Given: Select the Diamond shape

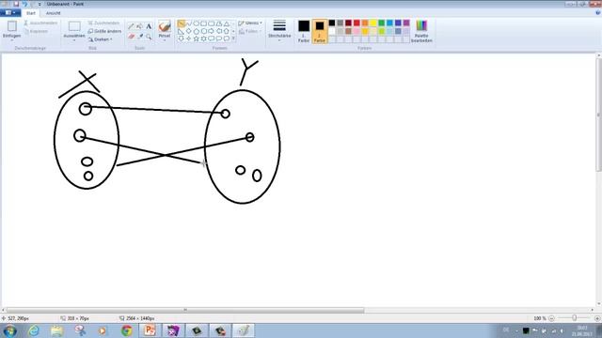Looking at the screenshot, I should tap(188, 31).
